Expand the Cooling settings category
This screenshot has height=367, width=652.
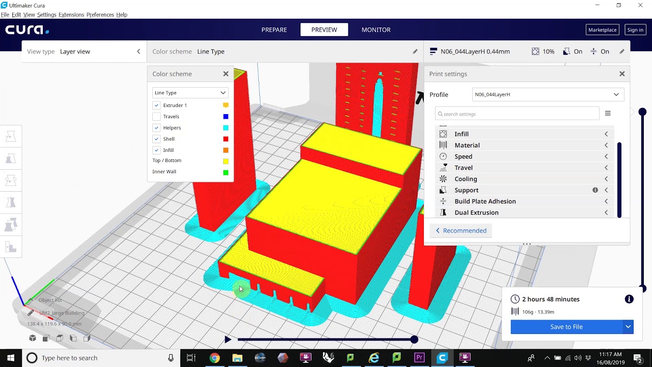[x=525, y=179]
